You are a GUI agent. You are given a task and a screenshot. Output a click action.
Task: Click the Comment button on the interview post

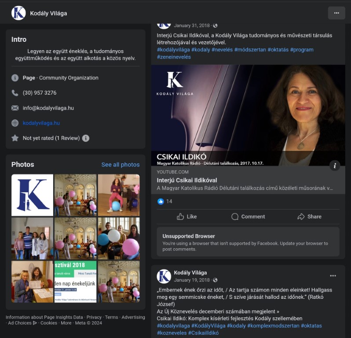[x=248, y=217]
